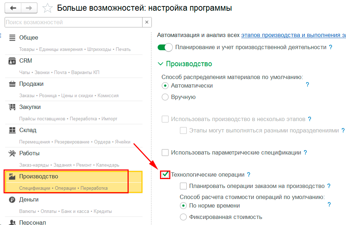
Task: Clear the search field with X button
Action: click(x=147, y=22)
